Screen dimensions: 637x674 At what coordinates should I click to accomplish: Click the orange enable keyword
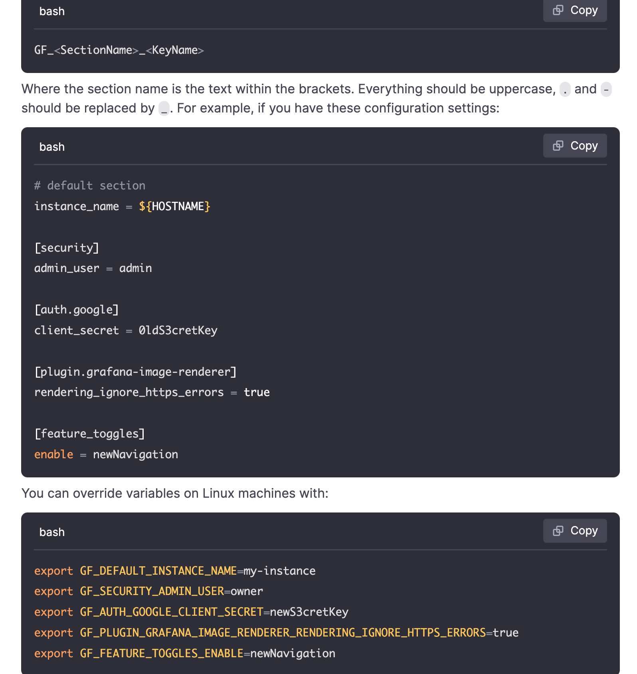coord(54,455)
